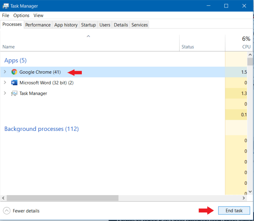Open the Services tab

139,25
